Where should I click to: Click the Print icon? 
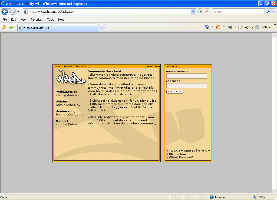230,27
